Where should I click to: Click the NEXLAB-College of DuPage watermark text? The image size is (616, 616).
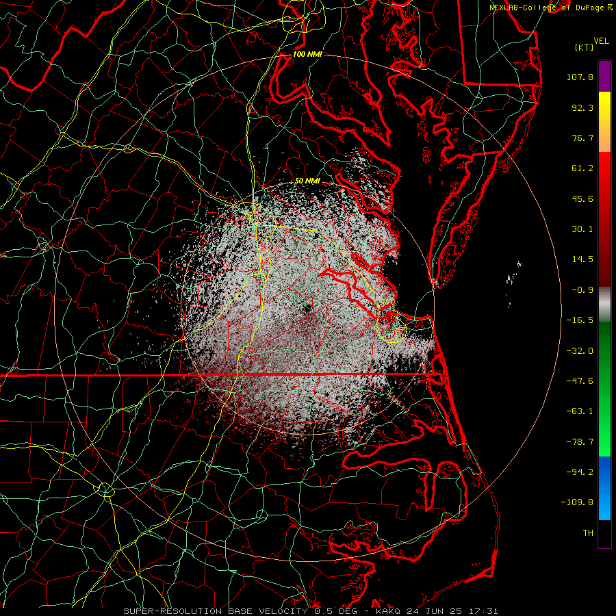tap(552, 8)
